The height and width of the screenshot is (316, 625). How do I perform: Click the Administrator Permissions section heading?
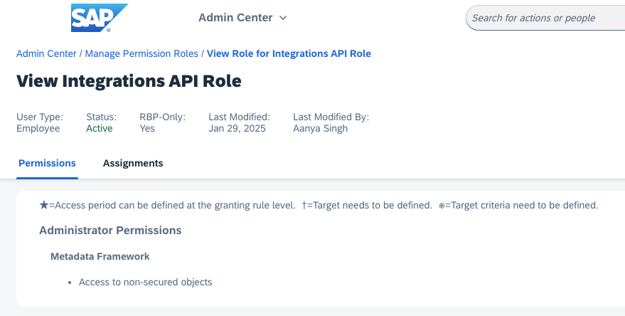click(x=110, y=230)
